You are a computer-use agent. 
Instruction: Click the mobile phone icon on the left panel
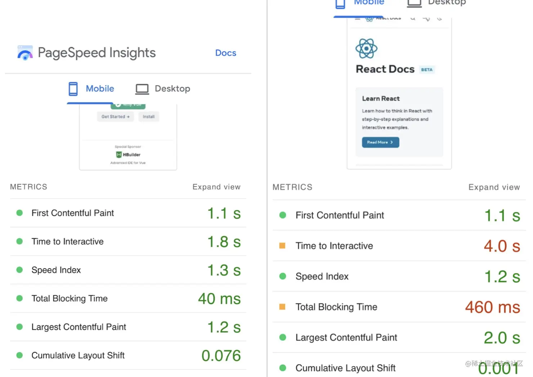click(x=73, y=89)
